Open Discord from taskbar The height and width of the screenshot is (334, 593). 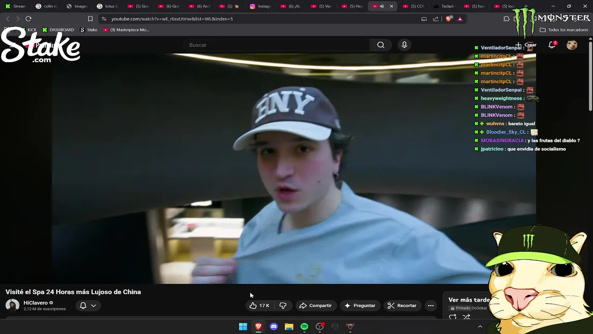(274, 327)
